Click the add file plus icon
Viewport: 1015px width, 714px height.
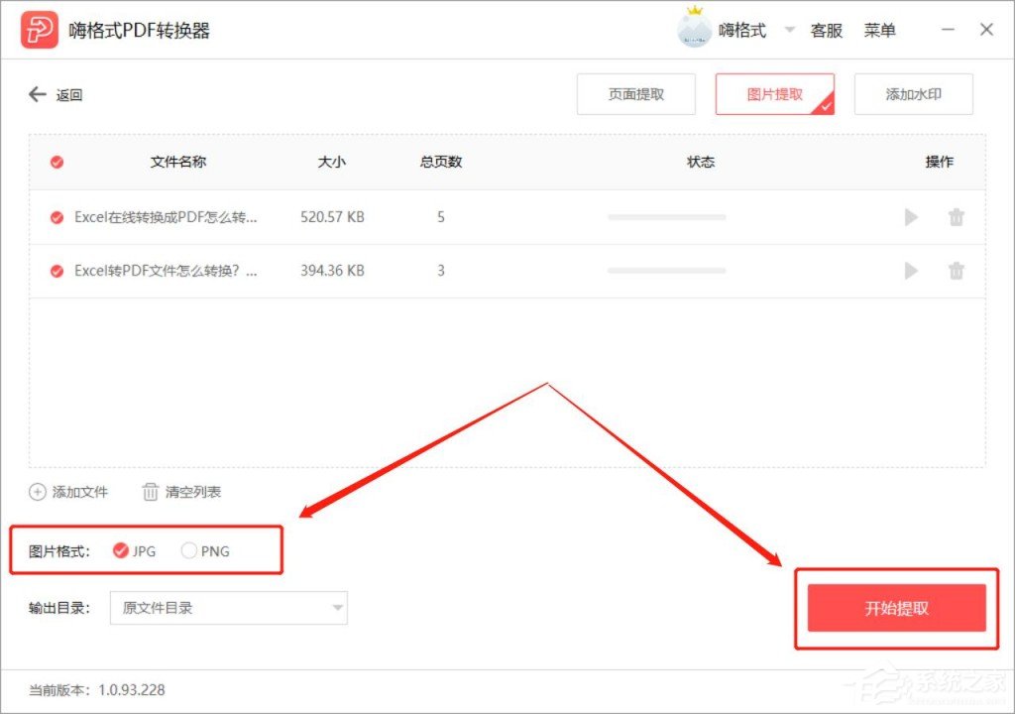point(37,492)
